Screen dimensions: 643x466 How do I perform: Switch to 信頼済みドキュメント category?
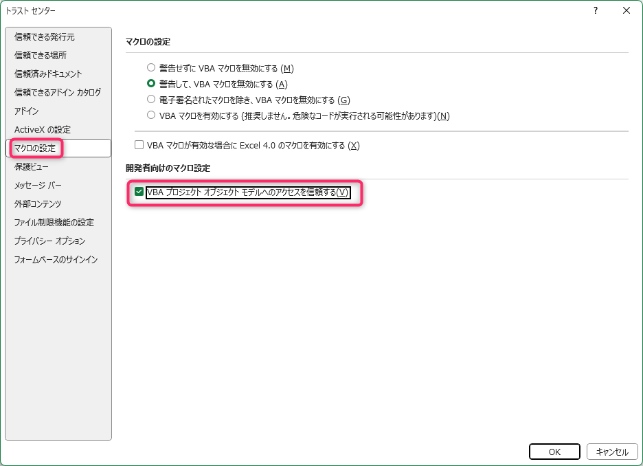(48, 74)
